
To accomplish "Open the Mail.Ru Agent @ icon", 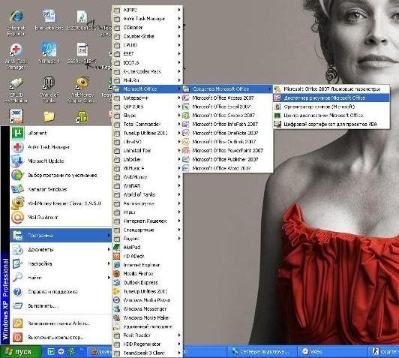I will tap(17, 217).
